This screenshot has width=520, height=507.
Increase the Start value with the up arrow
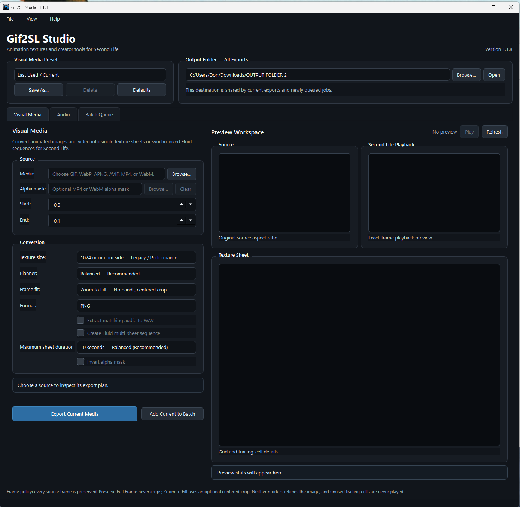tap(181, 204)
